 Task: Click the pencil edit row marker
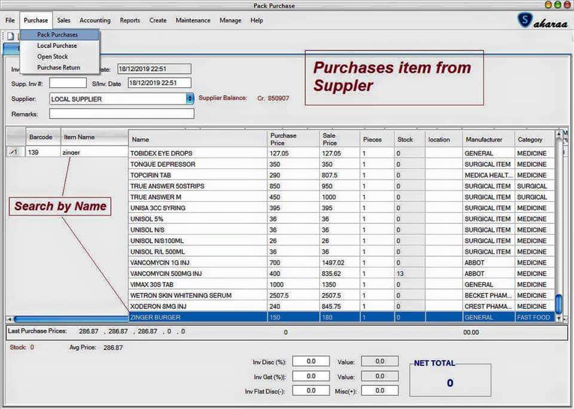coord(13,152)
